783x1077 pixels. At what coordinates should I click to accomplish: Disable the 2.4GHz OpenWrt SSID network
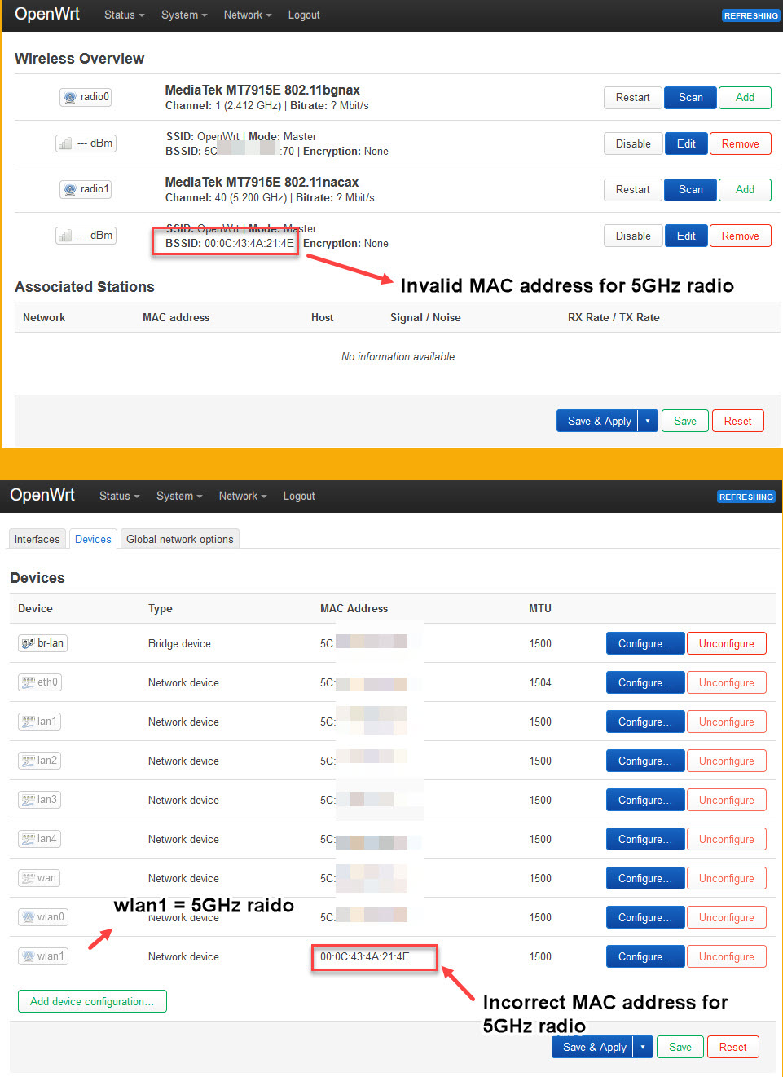633,144
